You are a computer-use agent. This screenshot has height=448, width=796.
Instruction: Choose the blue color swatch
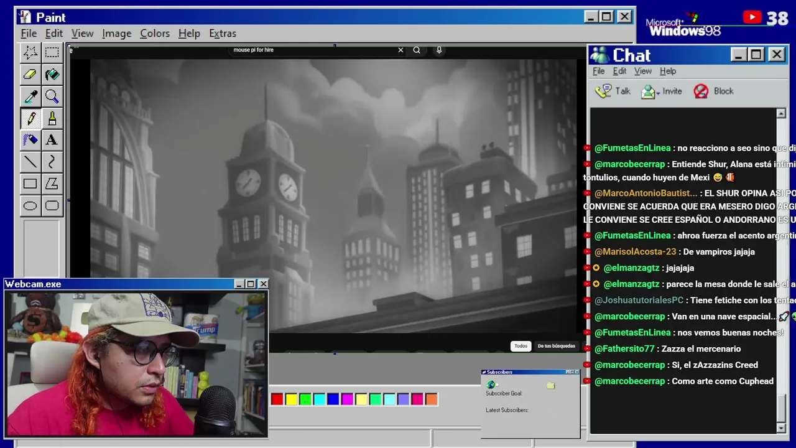click(333, 399)
